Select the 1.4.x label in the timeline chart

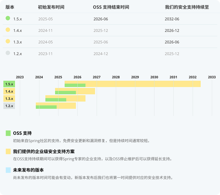coord(9,91)
